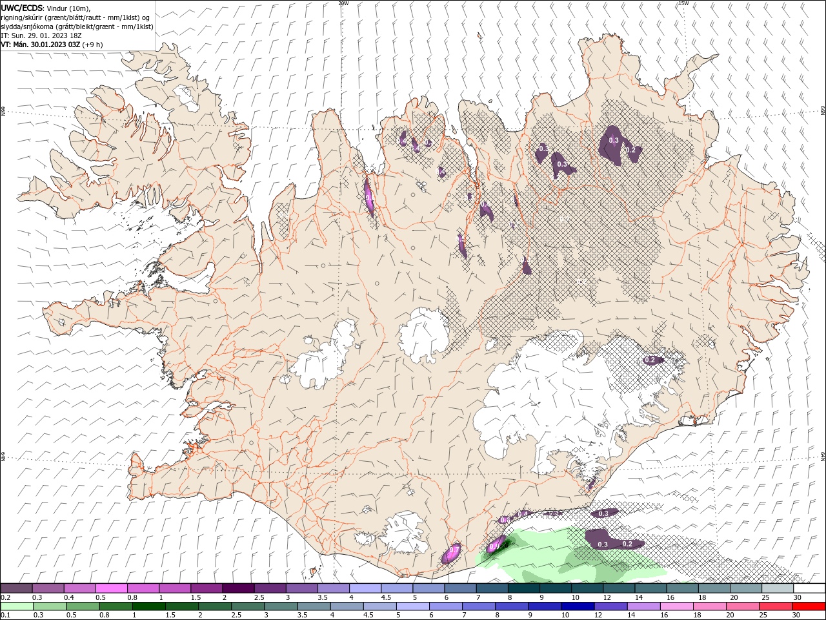The height and width of the screenshot is (620, 826).
Task: Click the 0.2 label beside northeast snow patch
Action: (x=631, y=150)
